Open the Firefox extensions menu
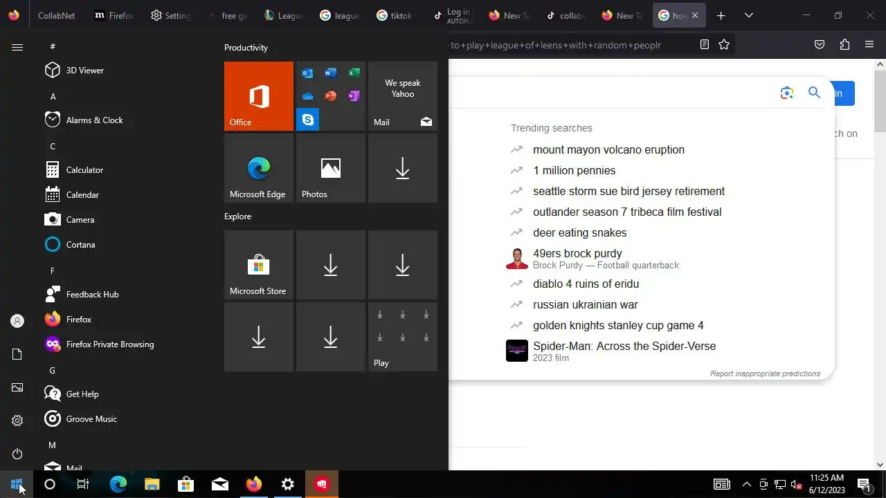 [x=844, y=44]
